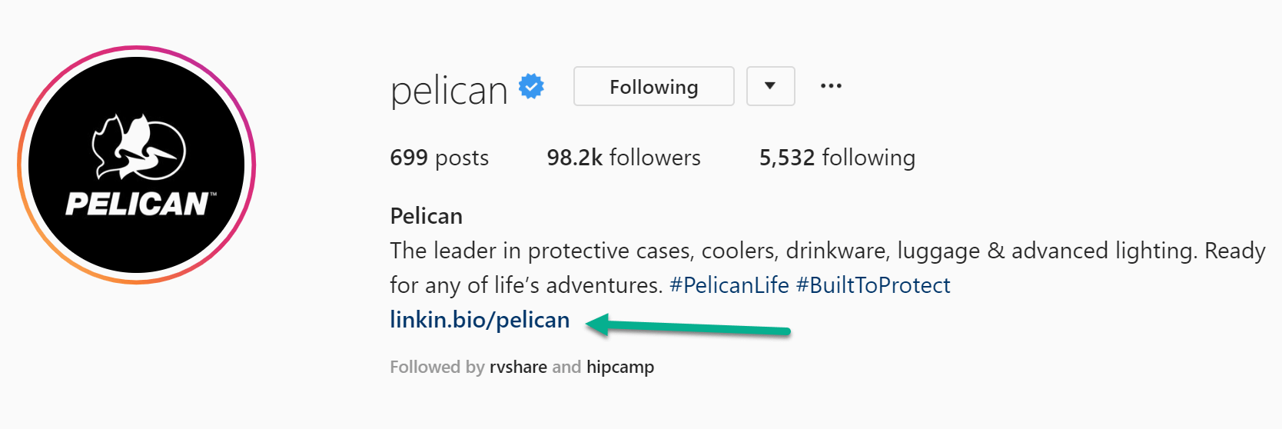The height and width of the screenshot is (429, 1282).
Task: Click the 699 posts count
Action: (439, 158)
